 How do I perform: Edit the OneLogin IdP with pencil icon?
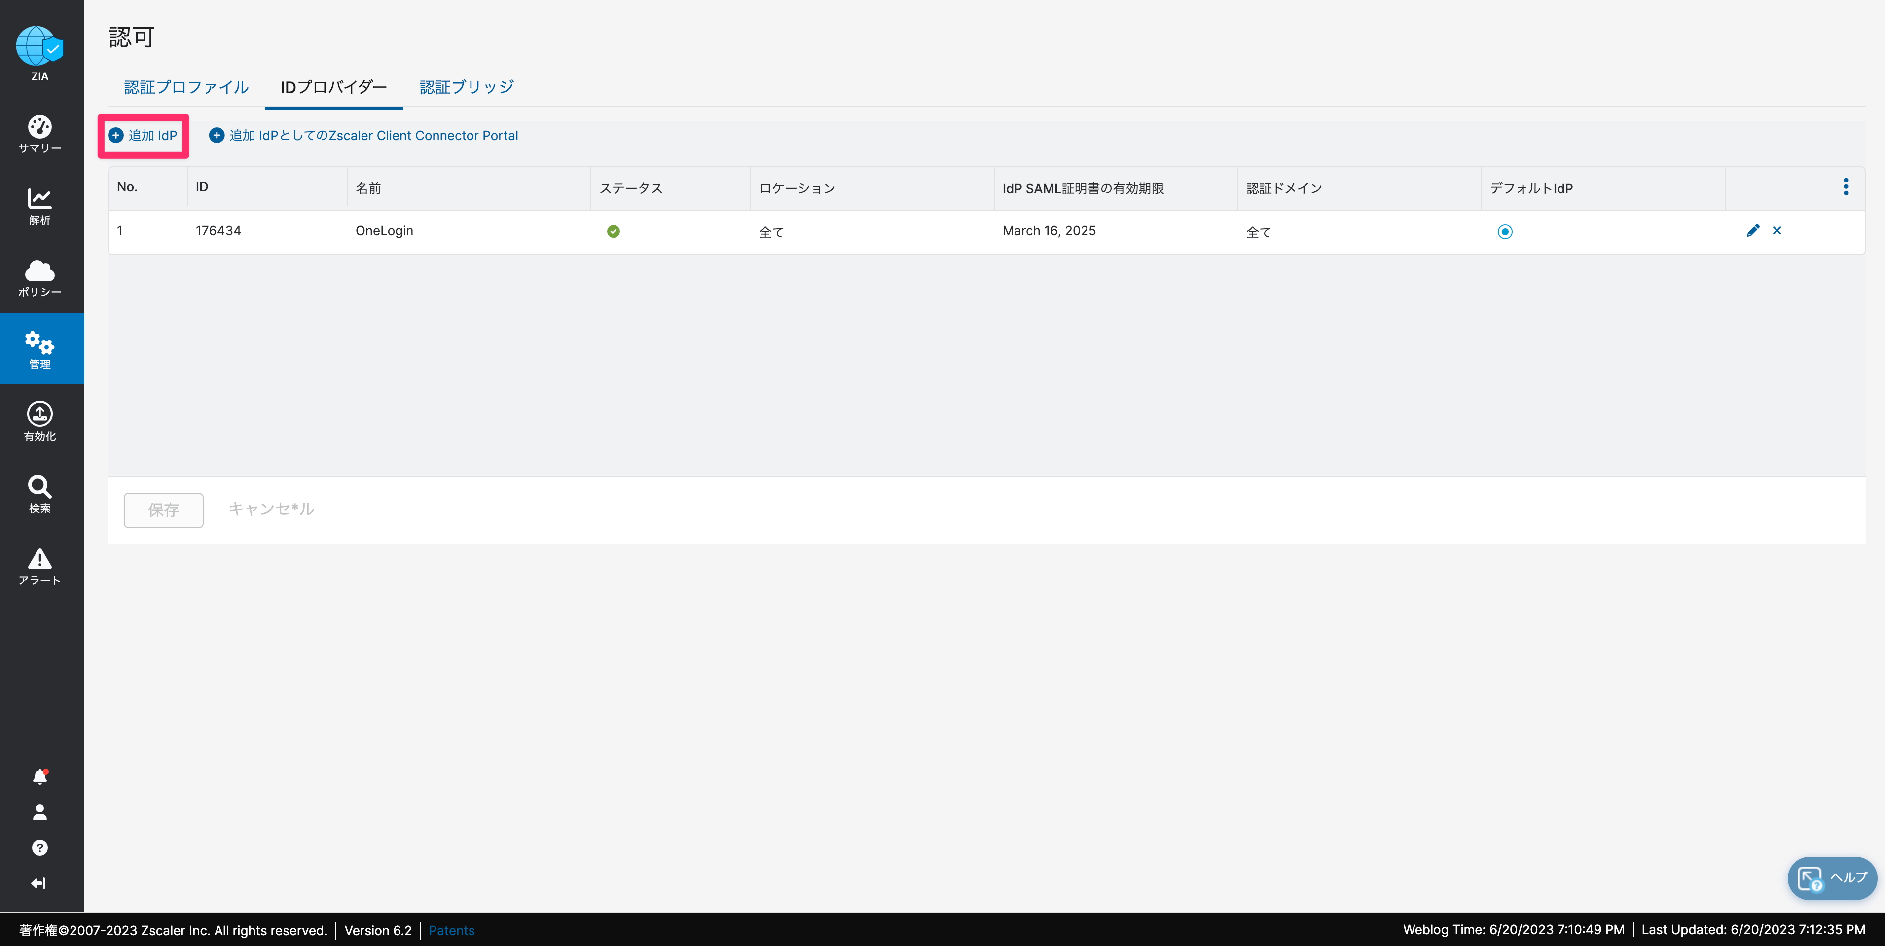(1753, 230)
